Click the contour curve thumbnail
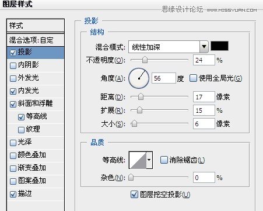The width and height of the screenshot is (263, 211). tap(138, 160)
